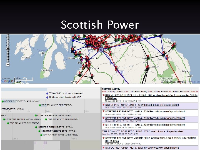This screenshot has height=150, width=200.
Task: Expand triangle of INTERTRIP AYR-3 entry dated 12:01:16
Action: [x=104, y=111]
